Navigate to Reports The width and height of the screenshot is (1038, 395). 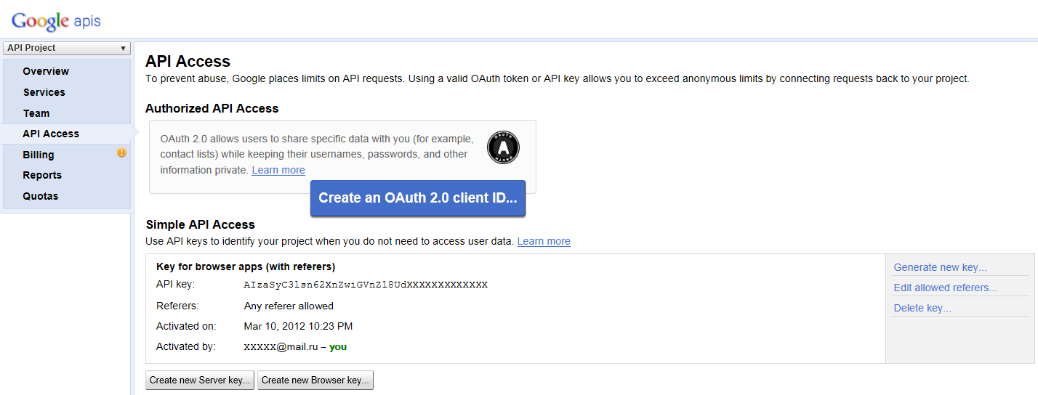tap(42, 175)
